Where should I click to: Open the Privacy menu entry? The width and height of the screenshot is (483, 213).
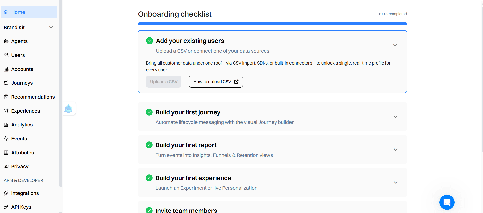20,166
